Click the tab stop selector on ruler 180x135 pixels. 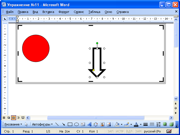click(5, 19)
